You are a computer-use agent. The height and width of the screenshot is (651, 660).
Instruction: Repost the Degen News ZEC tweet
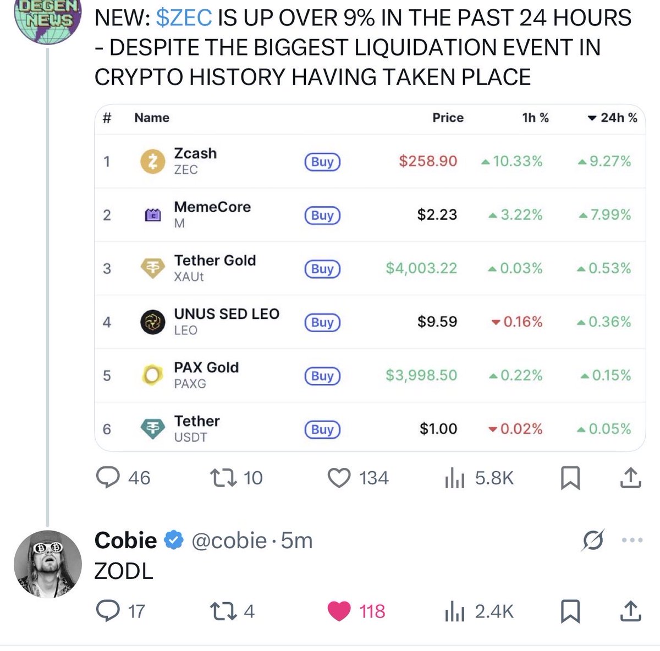[224, 478]
